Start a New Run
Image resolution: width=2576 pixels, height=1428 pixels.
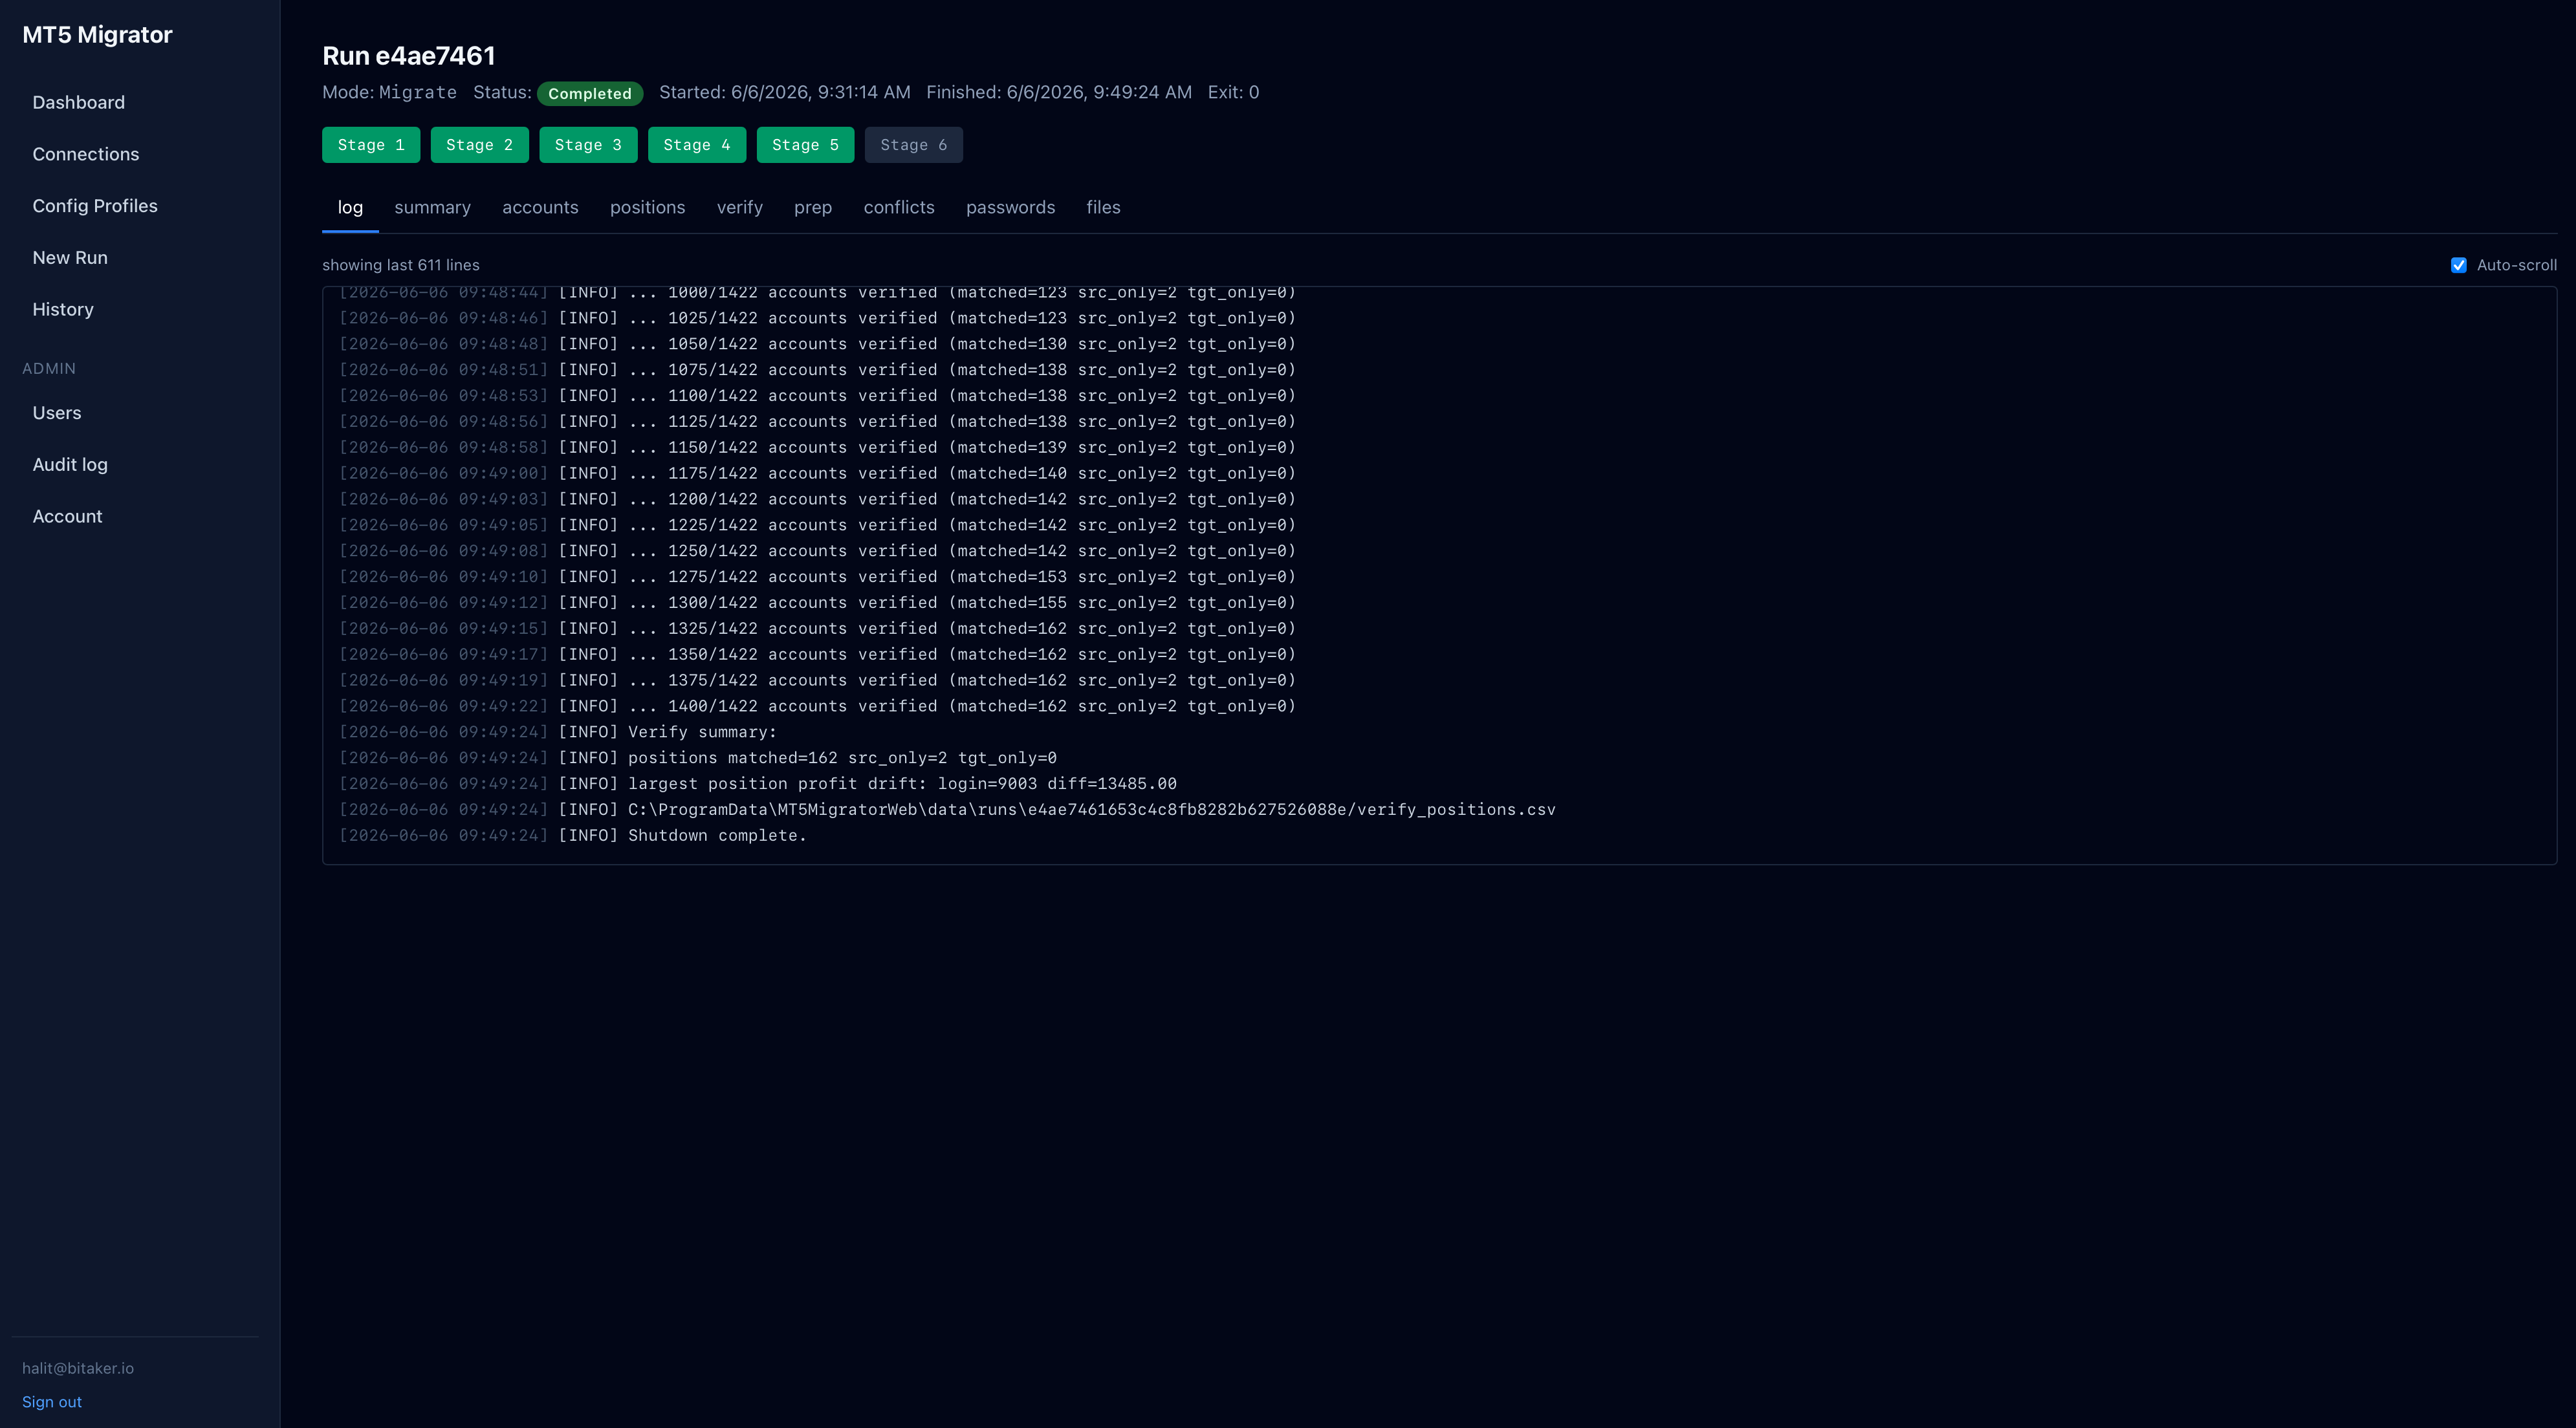70,257
